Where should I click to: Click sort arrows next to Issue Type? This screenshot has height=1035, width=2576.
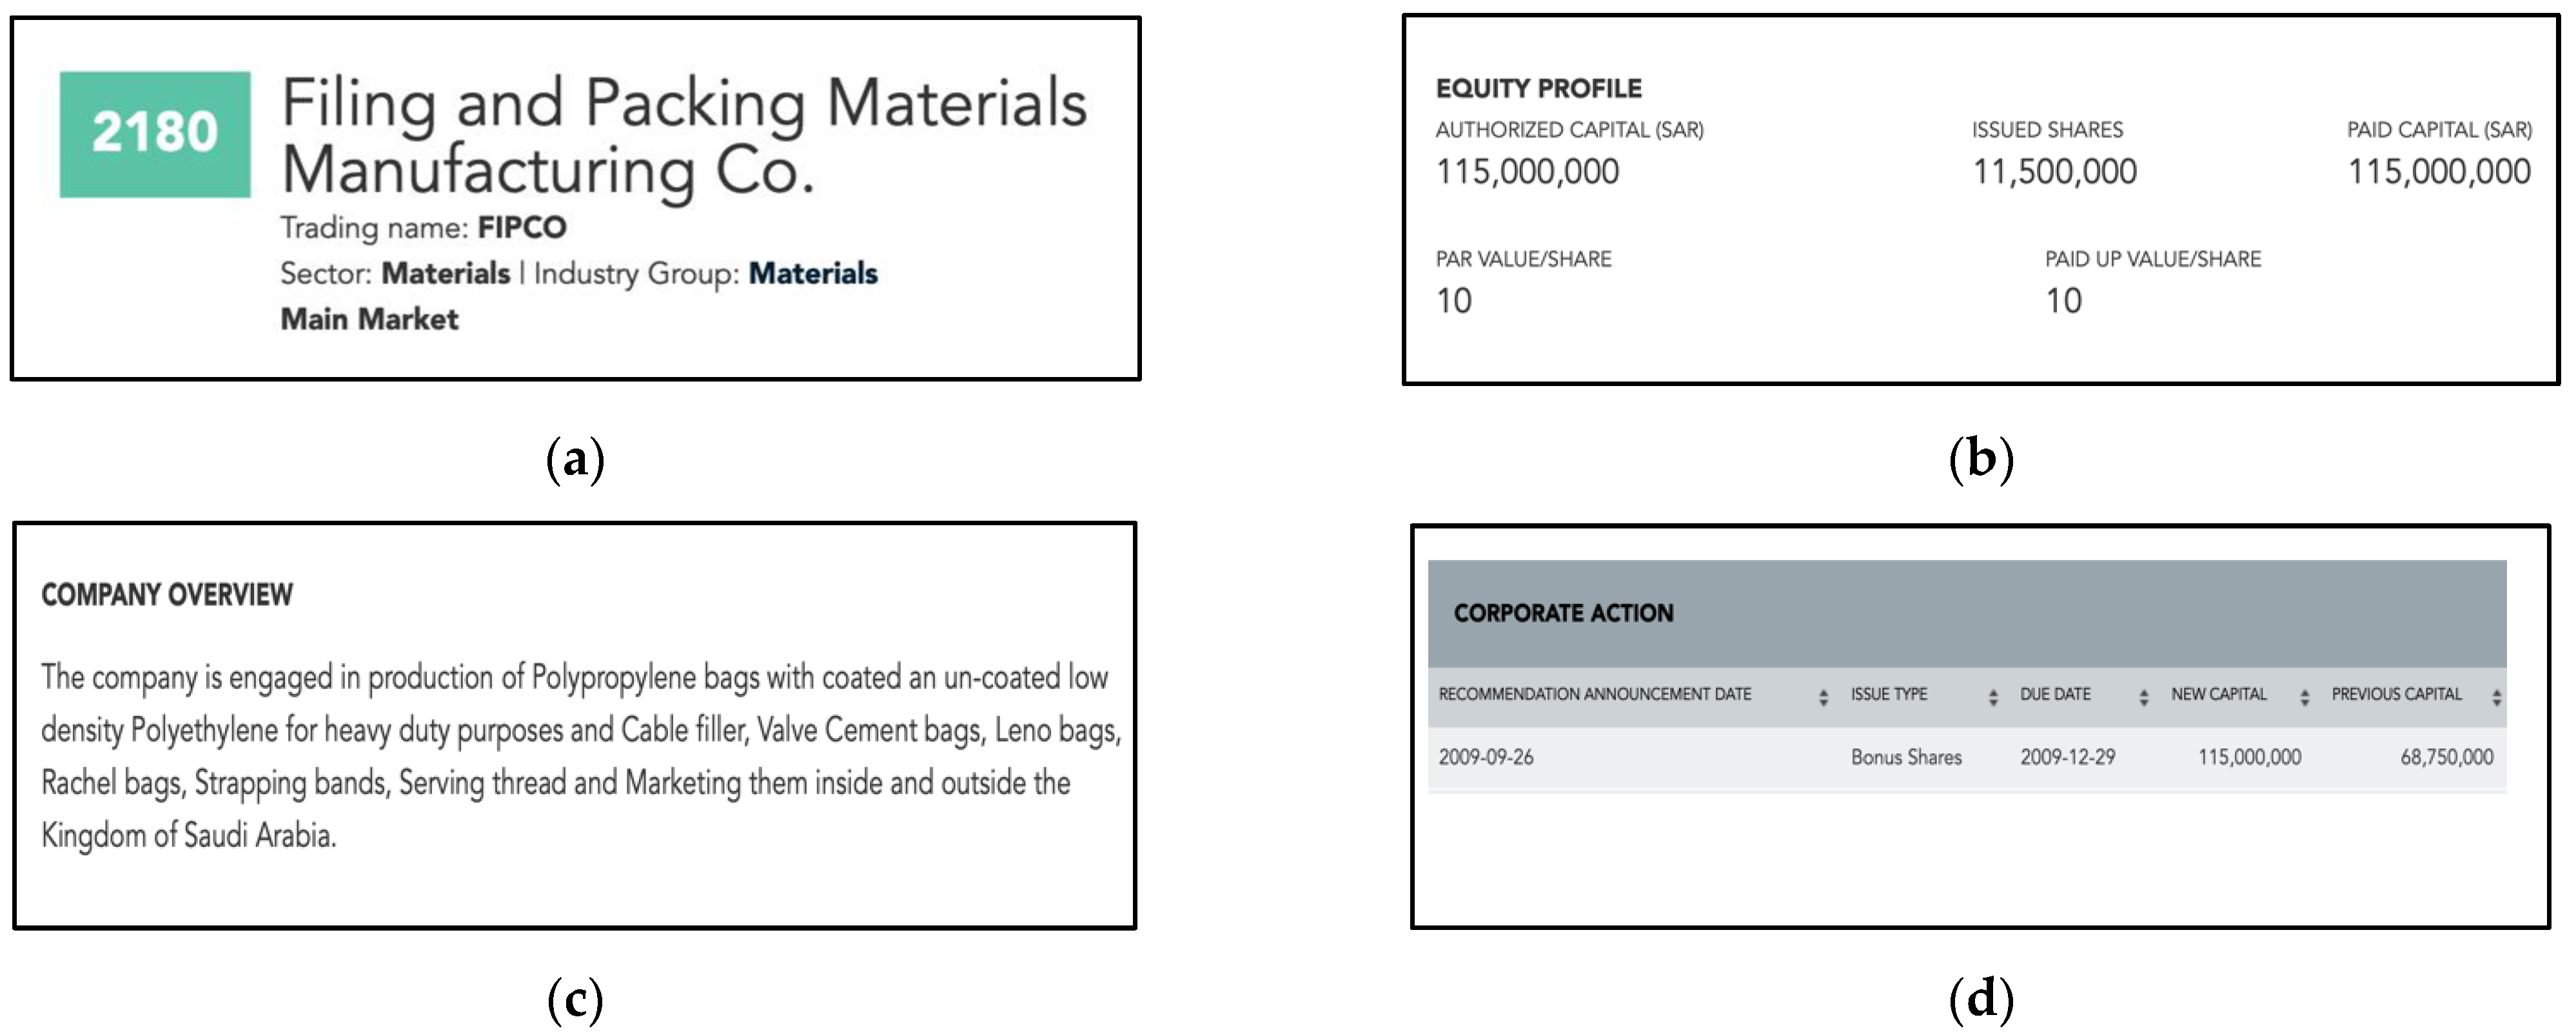pyautogui.click(x=1993, y=697)
